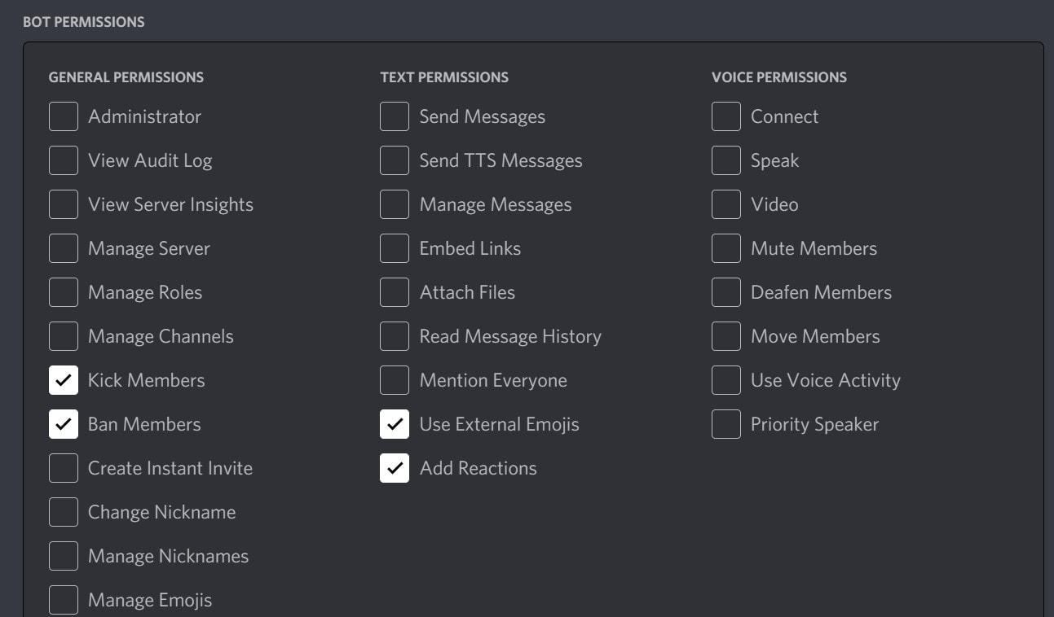Enable Read Message History access

pyautogui.click(x=394, y=335)
